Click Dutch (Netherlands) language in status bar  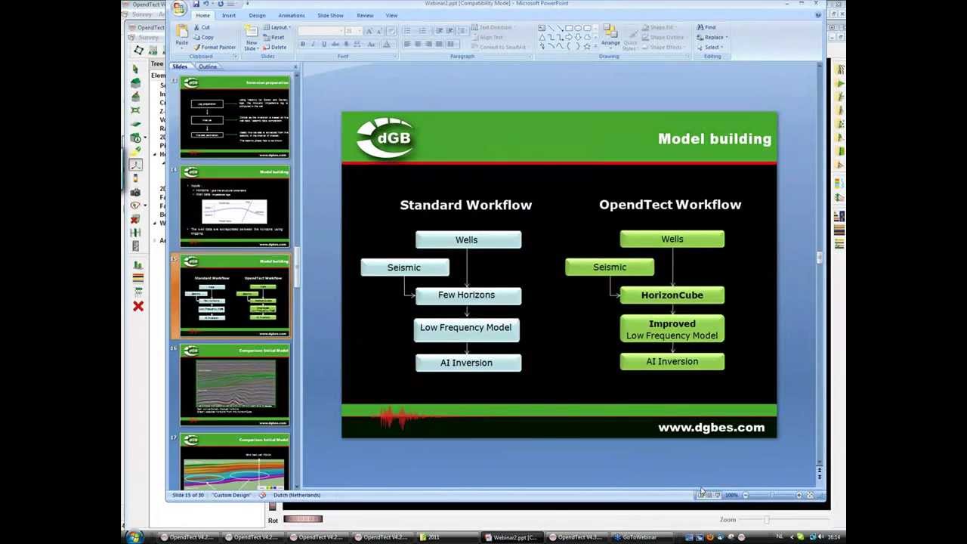pos(297,495)
